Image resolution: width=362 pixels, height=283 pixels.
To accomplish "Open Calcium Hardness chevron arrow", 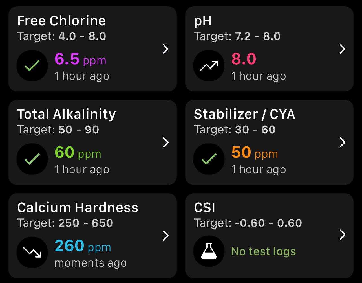I will click(x=166, y=236).
